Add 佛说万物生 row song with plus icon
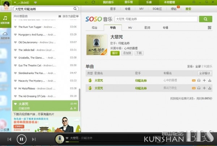Viewport: 217px width, 146px height. [204, 88]
